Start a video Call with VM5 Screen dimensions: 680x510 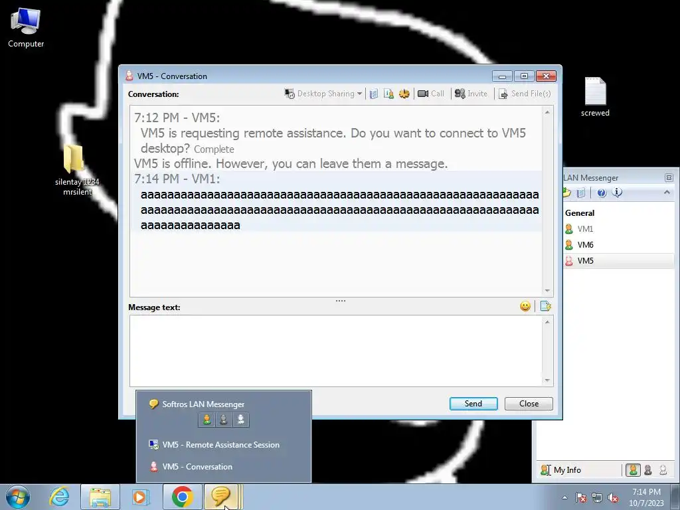[431, 94]
